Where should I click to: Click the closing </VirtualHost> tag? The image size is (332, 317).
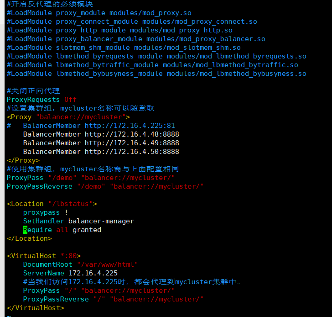[36, 308]
